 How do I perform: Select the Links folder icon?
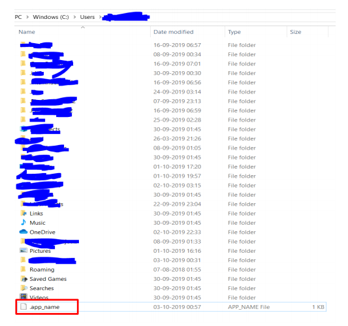coord(24,213)
